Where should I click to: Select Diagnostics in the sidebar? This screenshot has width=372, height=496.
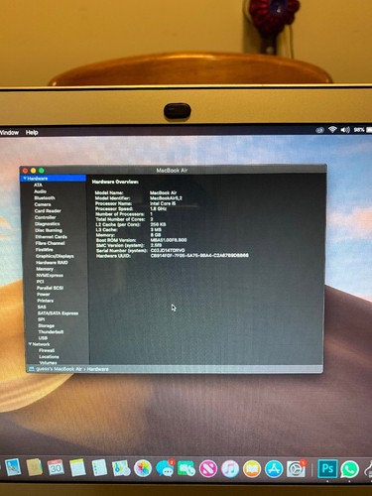[47, 224]
